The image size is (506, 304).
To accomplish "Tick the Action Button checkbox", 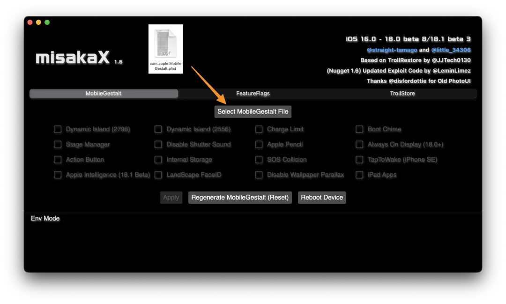I will (58, 160).
